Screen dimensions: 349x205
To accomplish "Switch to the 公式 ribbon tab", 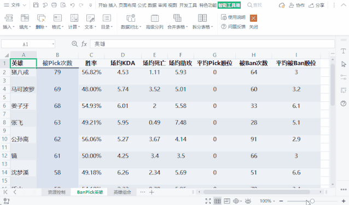I will point(142,5).
